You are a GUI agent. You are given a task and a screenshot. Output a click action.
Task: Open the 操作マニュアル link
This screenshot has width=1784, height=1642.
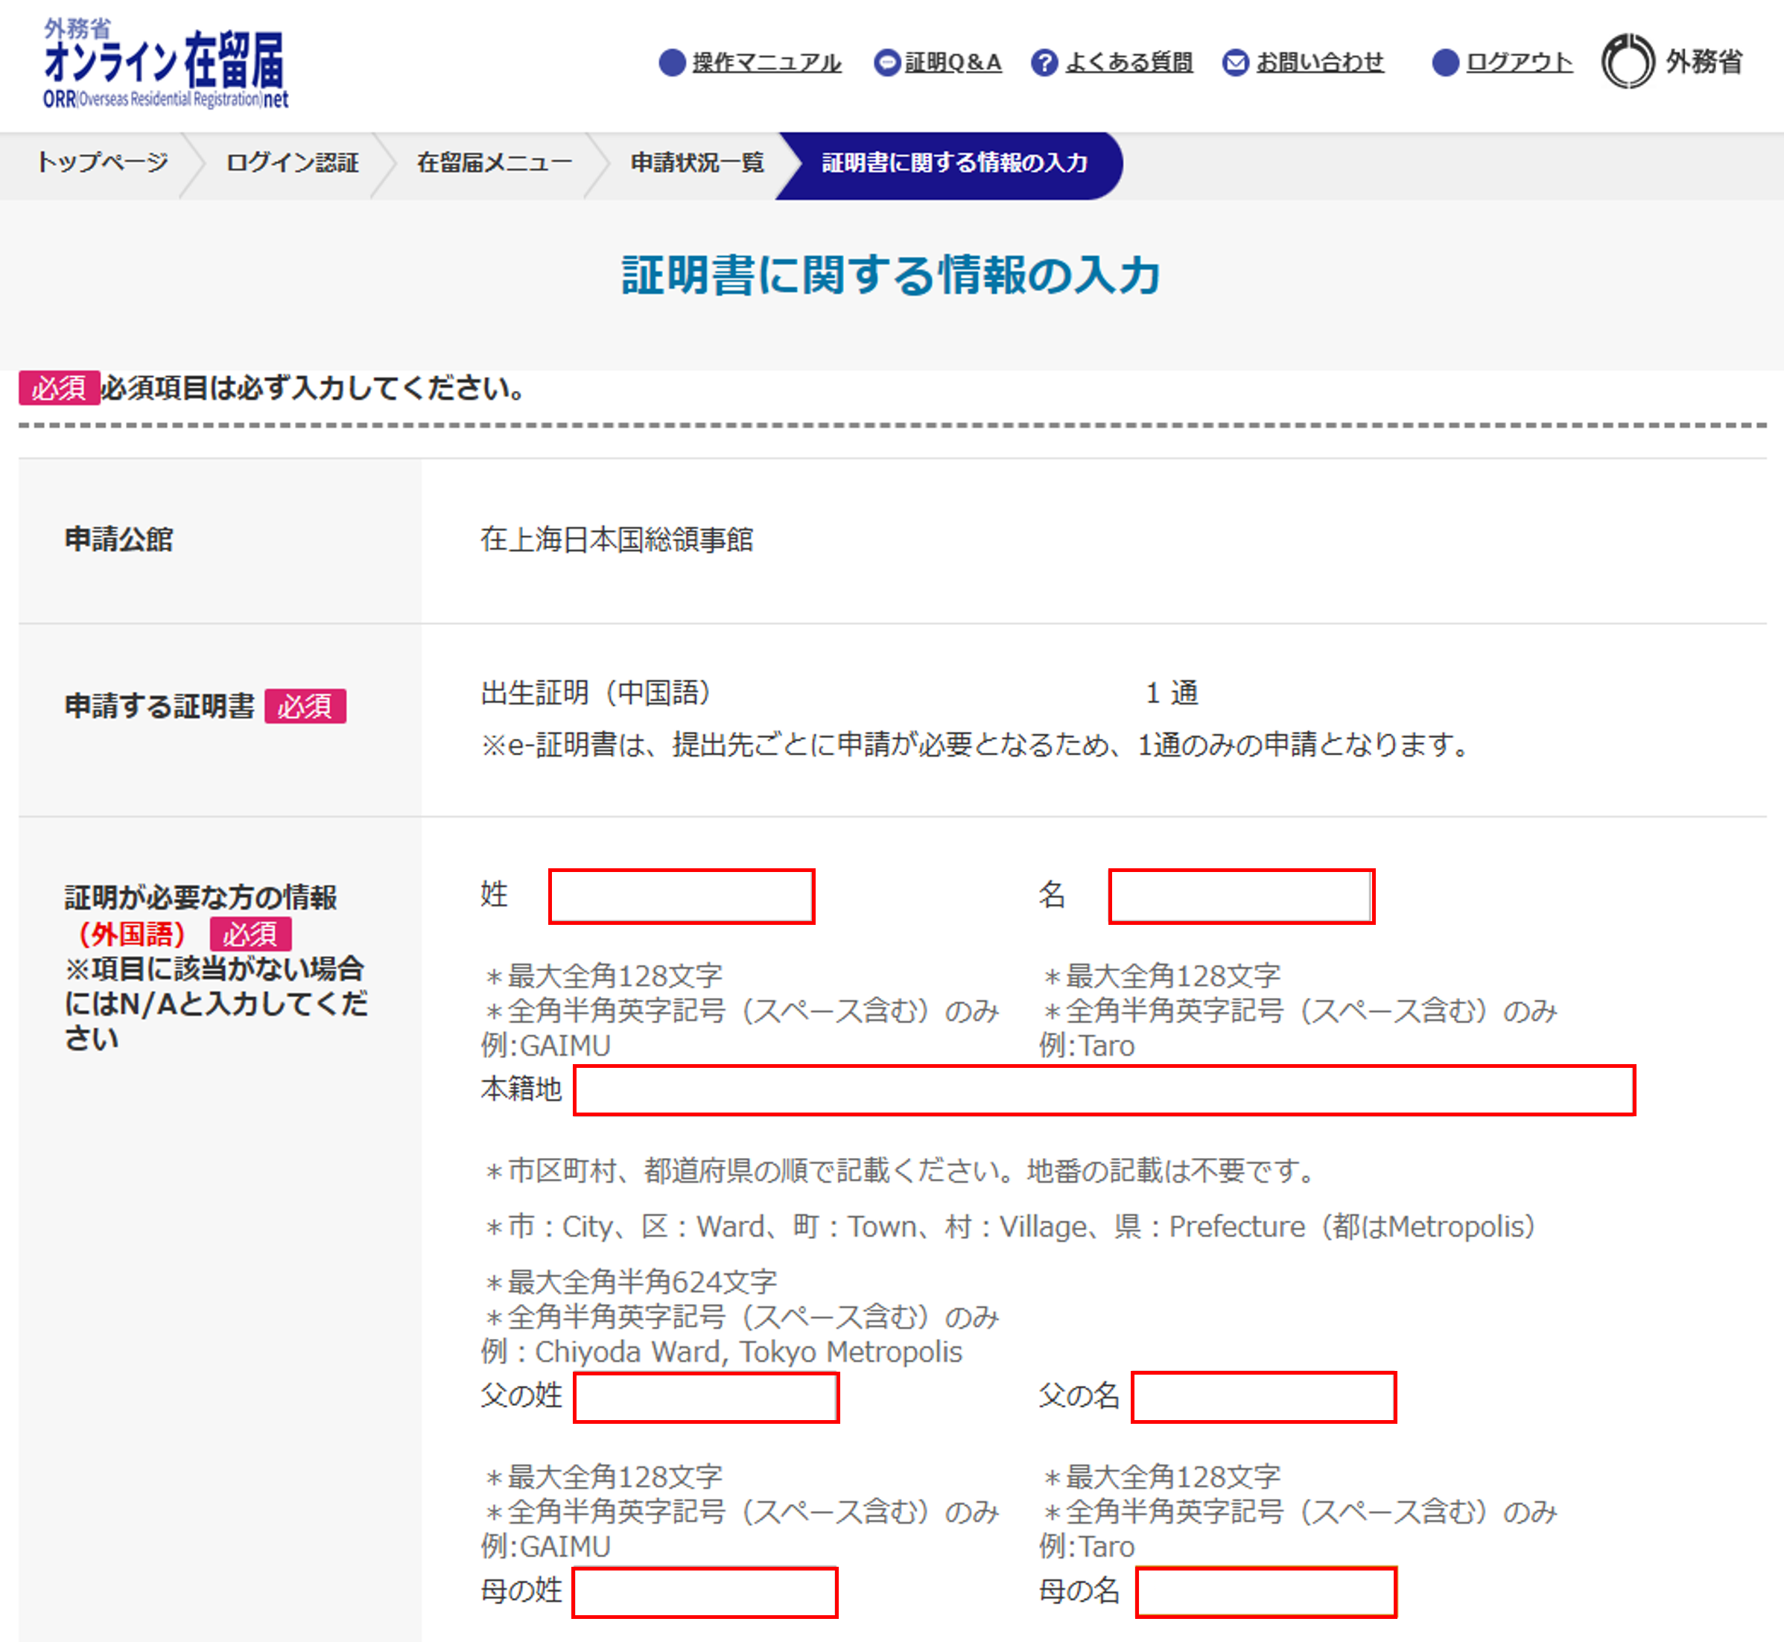[x=766, y=63]
